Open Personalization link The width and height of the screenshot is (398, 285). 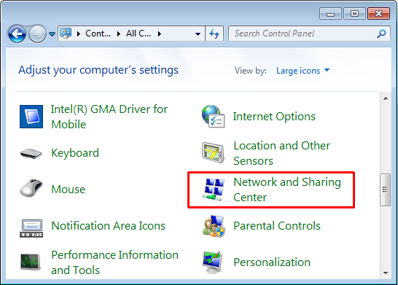click(272, 262)
